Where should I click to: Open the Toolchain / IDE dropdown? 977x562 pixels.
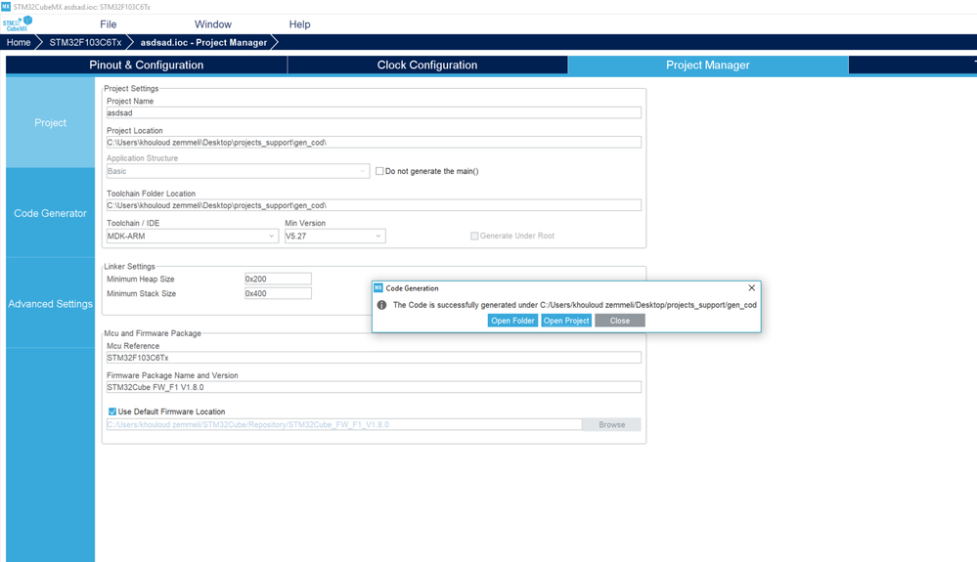(x=192, y=236)
